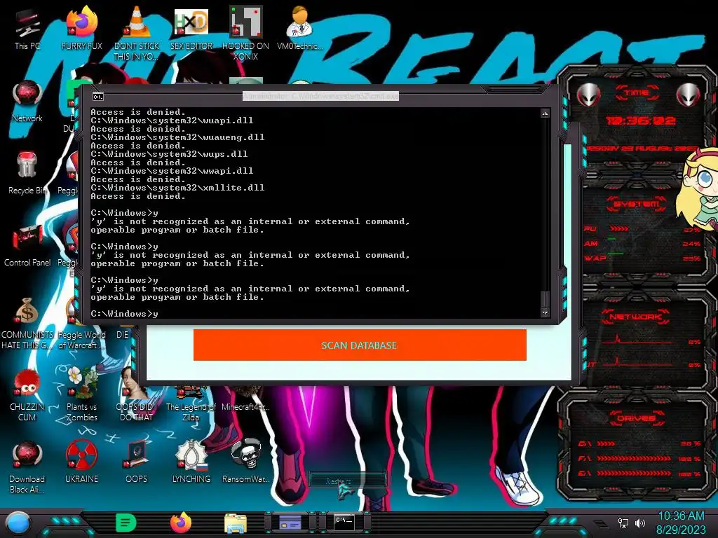Open the UKRAINE radiation-symbol shortcut
The image size is (718, 538).
[82, 462]
